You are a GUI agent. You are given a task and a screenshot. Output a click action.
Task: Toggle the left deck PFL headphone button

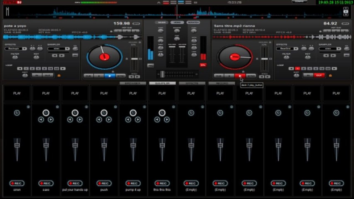151,65
